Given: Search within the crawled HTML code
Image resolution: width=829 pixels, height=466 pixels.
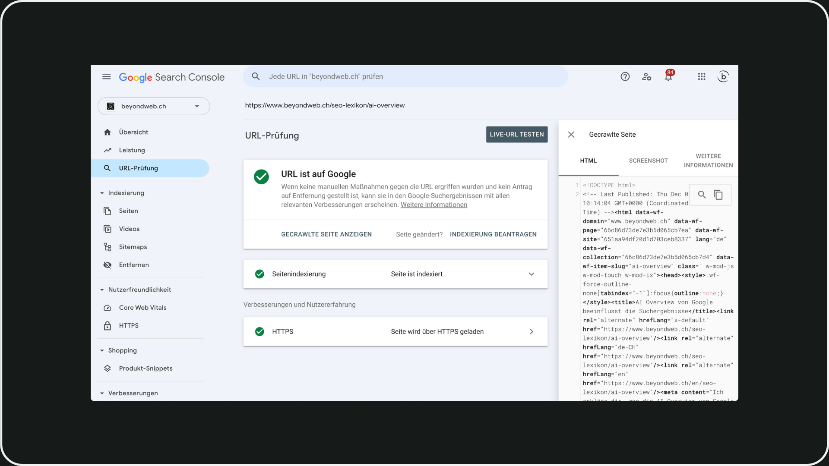Looking at the screenshot, I should (x=702, y=195).
